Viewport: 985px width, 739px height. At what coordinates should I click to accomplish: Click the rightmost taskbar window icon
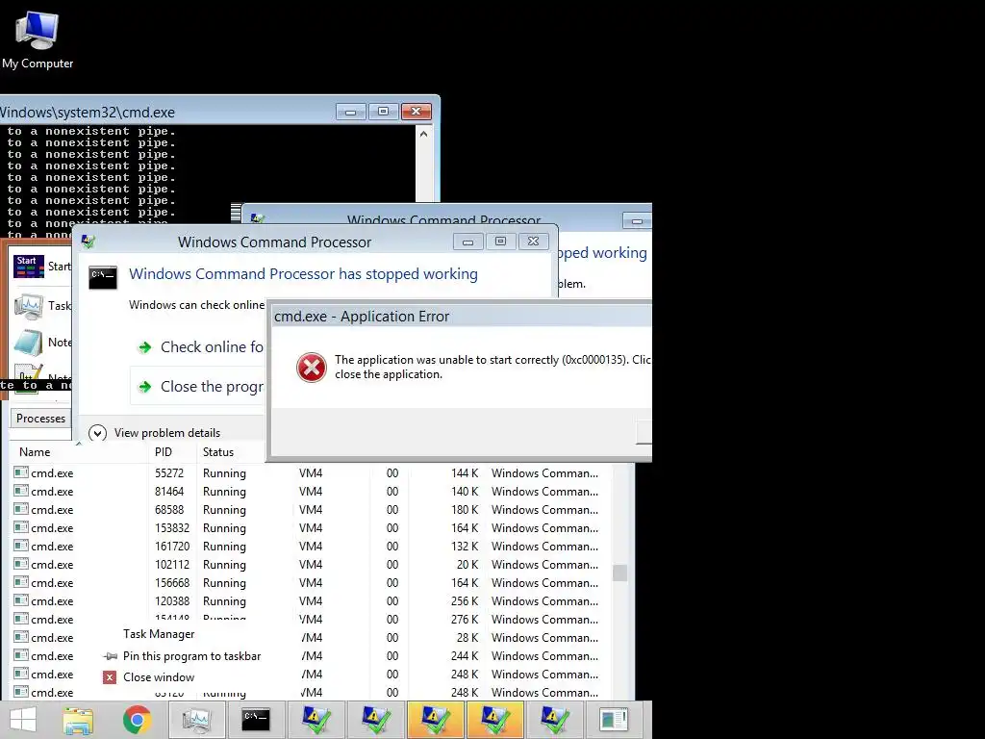point(614,720)
